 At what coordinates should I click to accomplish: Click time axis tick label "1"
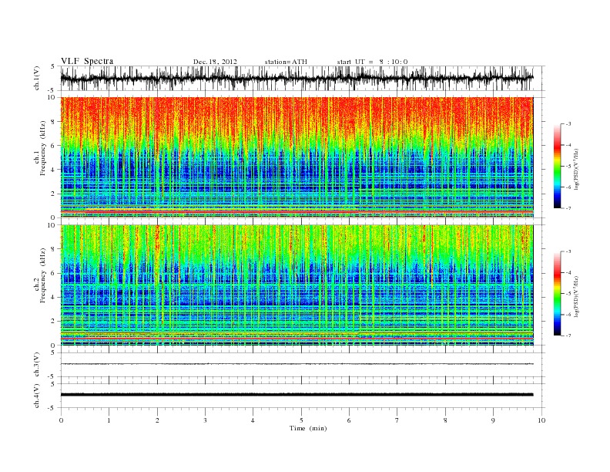[109, 420]
